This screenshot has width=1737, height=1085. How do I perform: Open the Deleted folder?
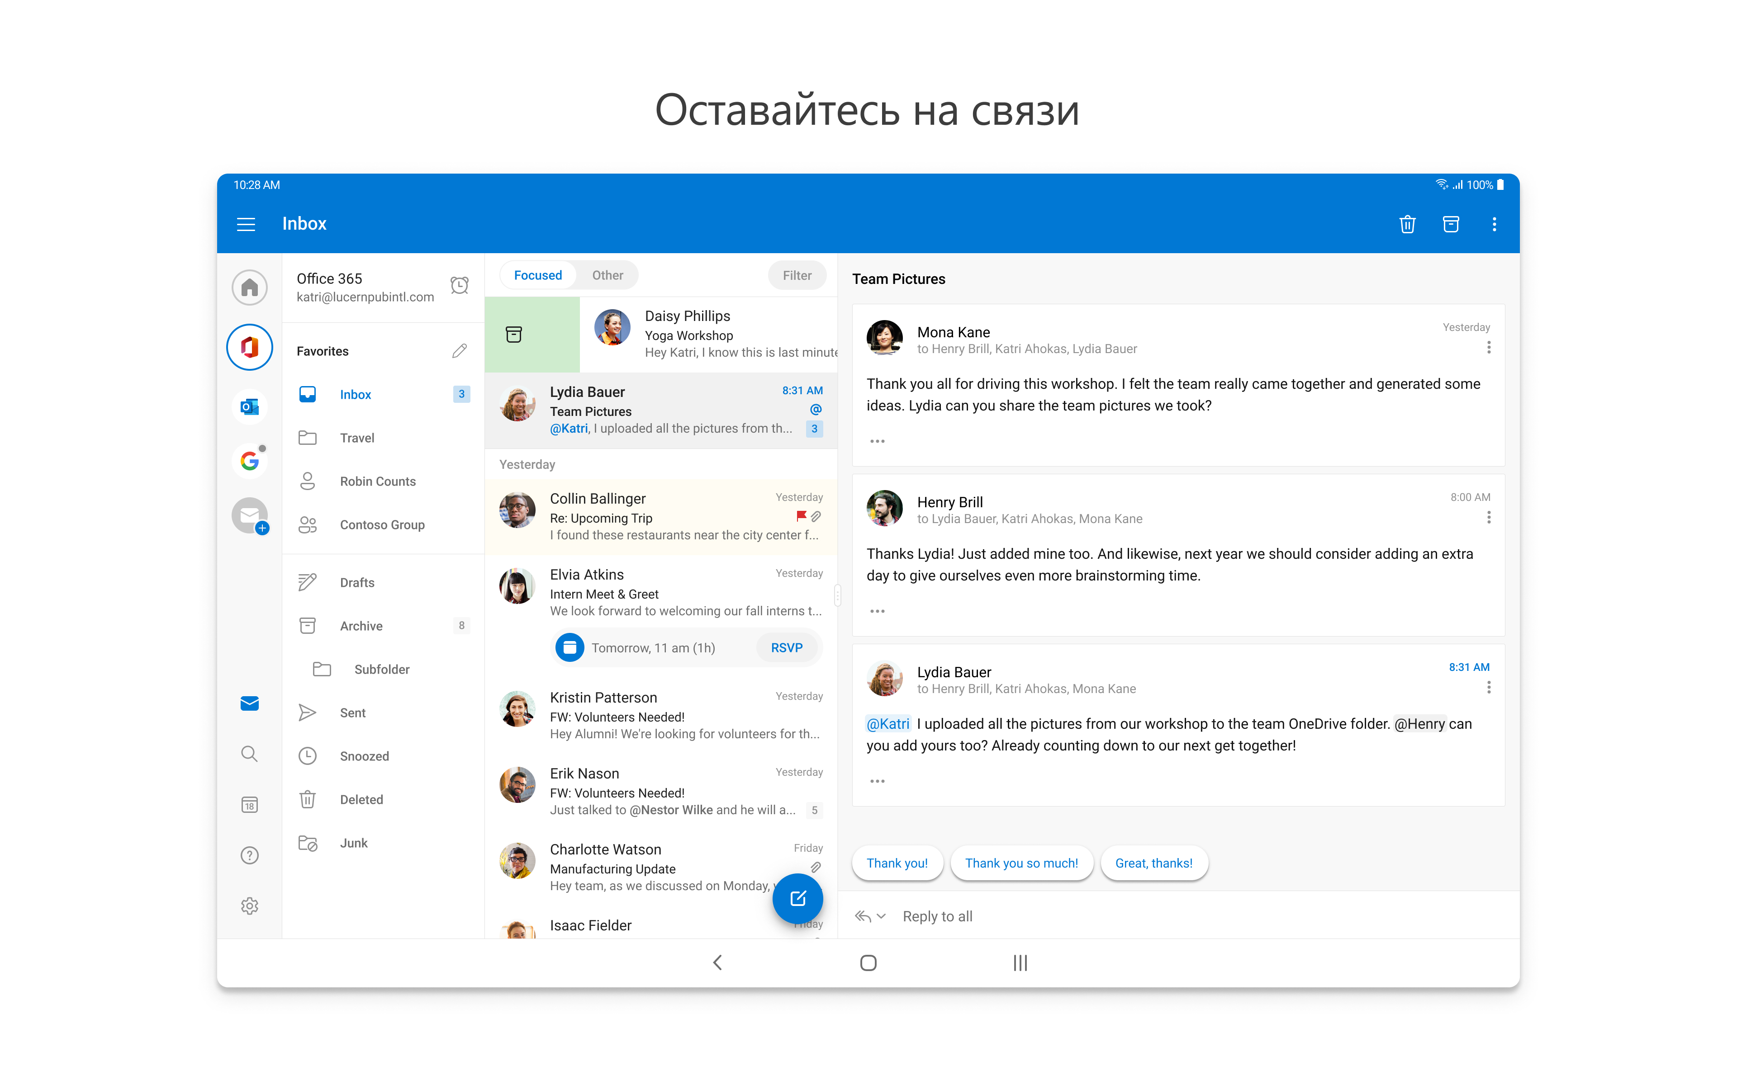(383, 799)
